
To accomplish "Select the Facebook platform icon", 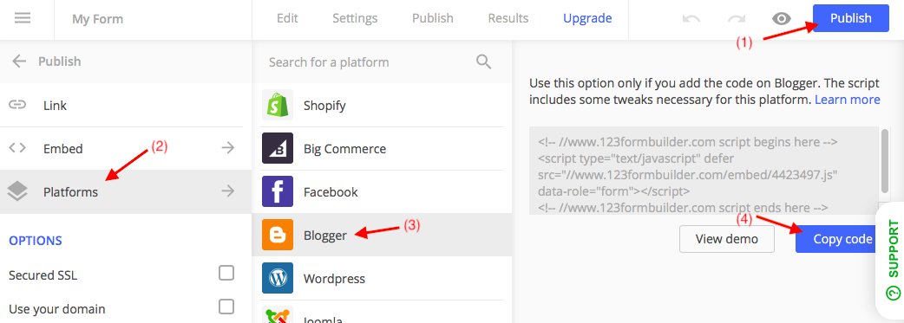I will (x=278, y=191).
